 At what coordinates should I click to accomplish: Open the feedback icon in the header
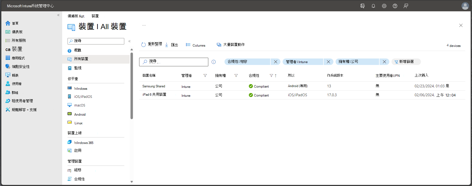pos(406,6)
